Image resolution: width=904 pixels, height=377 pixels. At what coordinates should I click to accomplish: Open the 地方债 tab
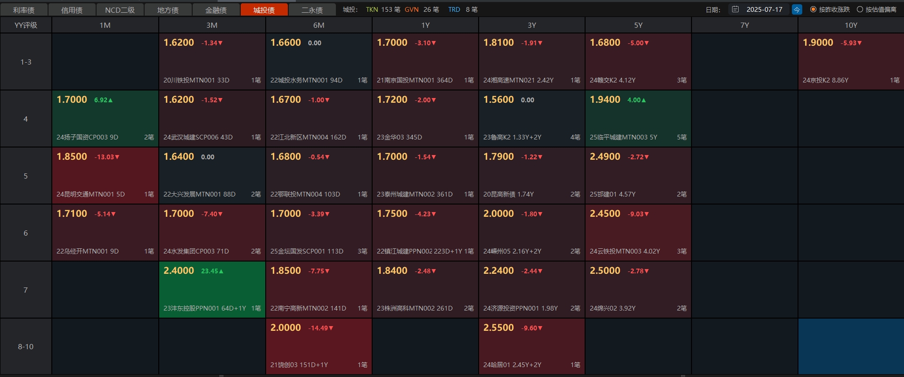(x=168, y=10)
